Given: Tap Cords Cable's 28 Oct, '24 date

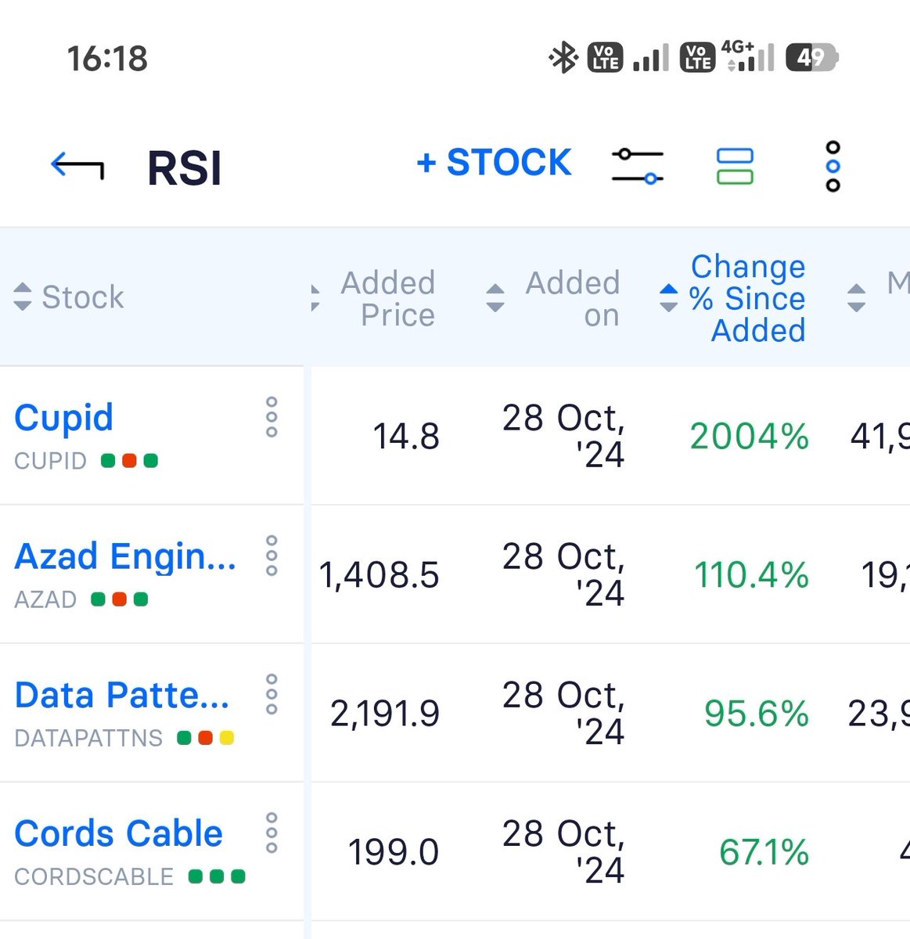Looking at the screenshot, I should coord(563,851).
